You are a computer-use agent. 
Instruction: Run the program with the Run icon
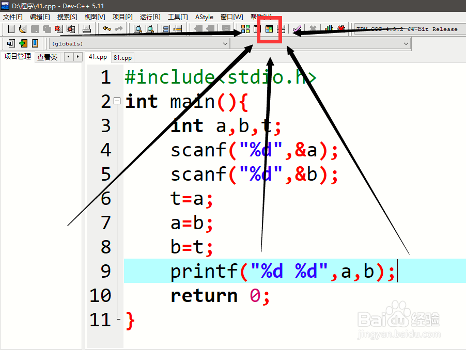pyautogui.click(x=257, y=29)
